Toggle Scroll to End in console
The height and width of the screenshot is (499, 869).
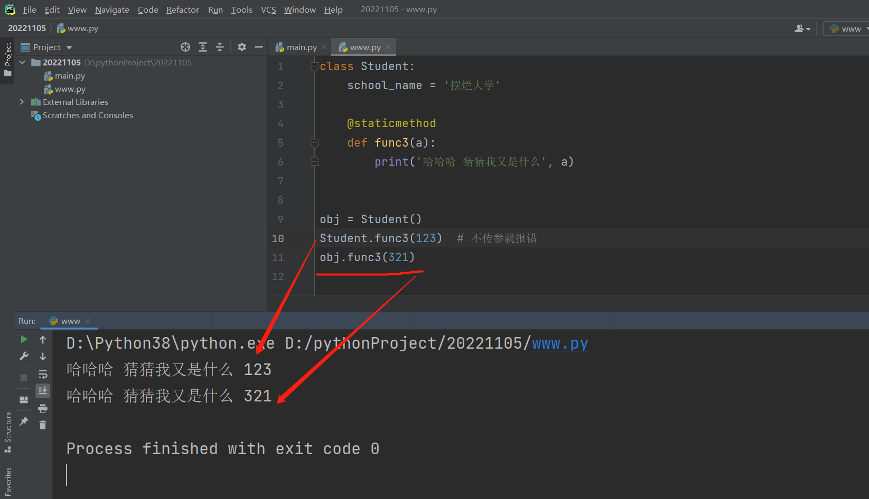click(43, 391)
